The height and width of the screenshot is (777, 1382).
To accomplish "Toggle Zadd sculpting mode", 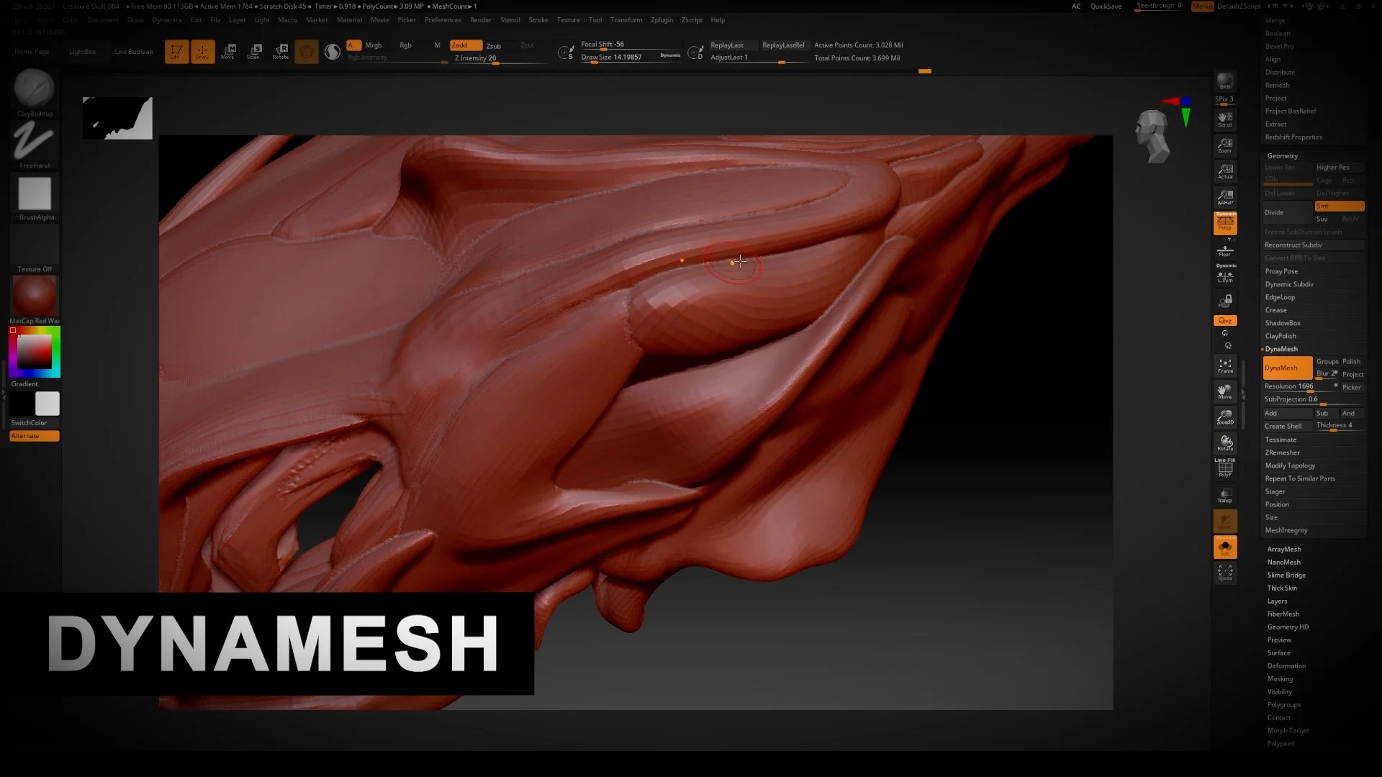I will (x=465, y=45).
